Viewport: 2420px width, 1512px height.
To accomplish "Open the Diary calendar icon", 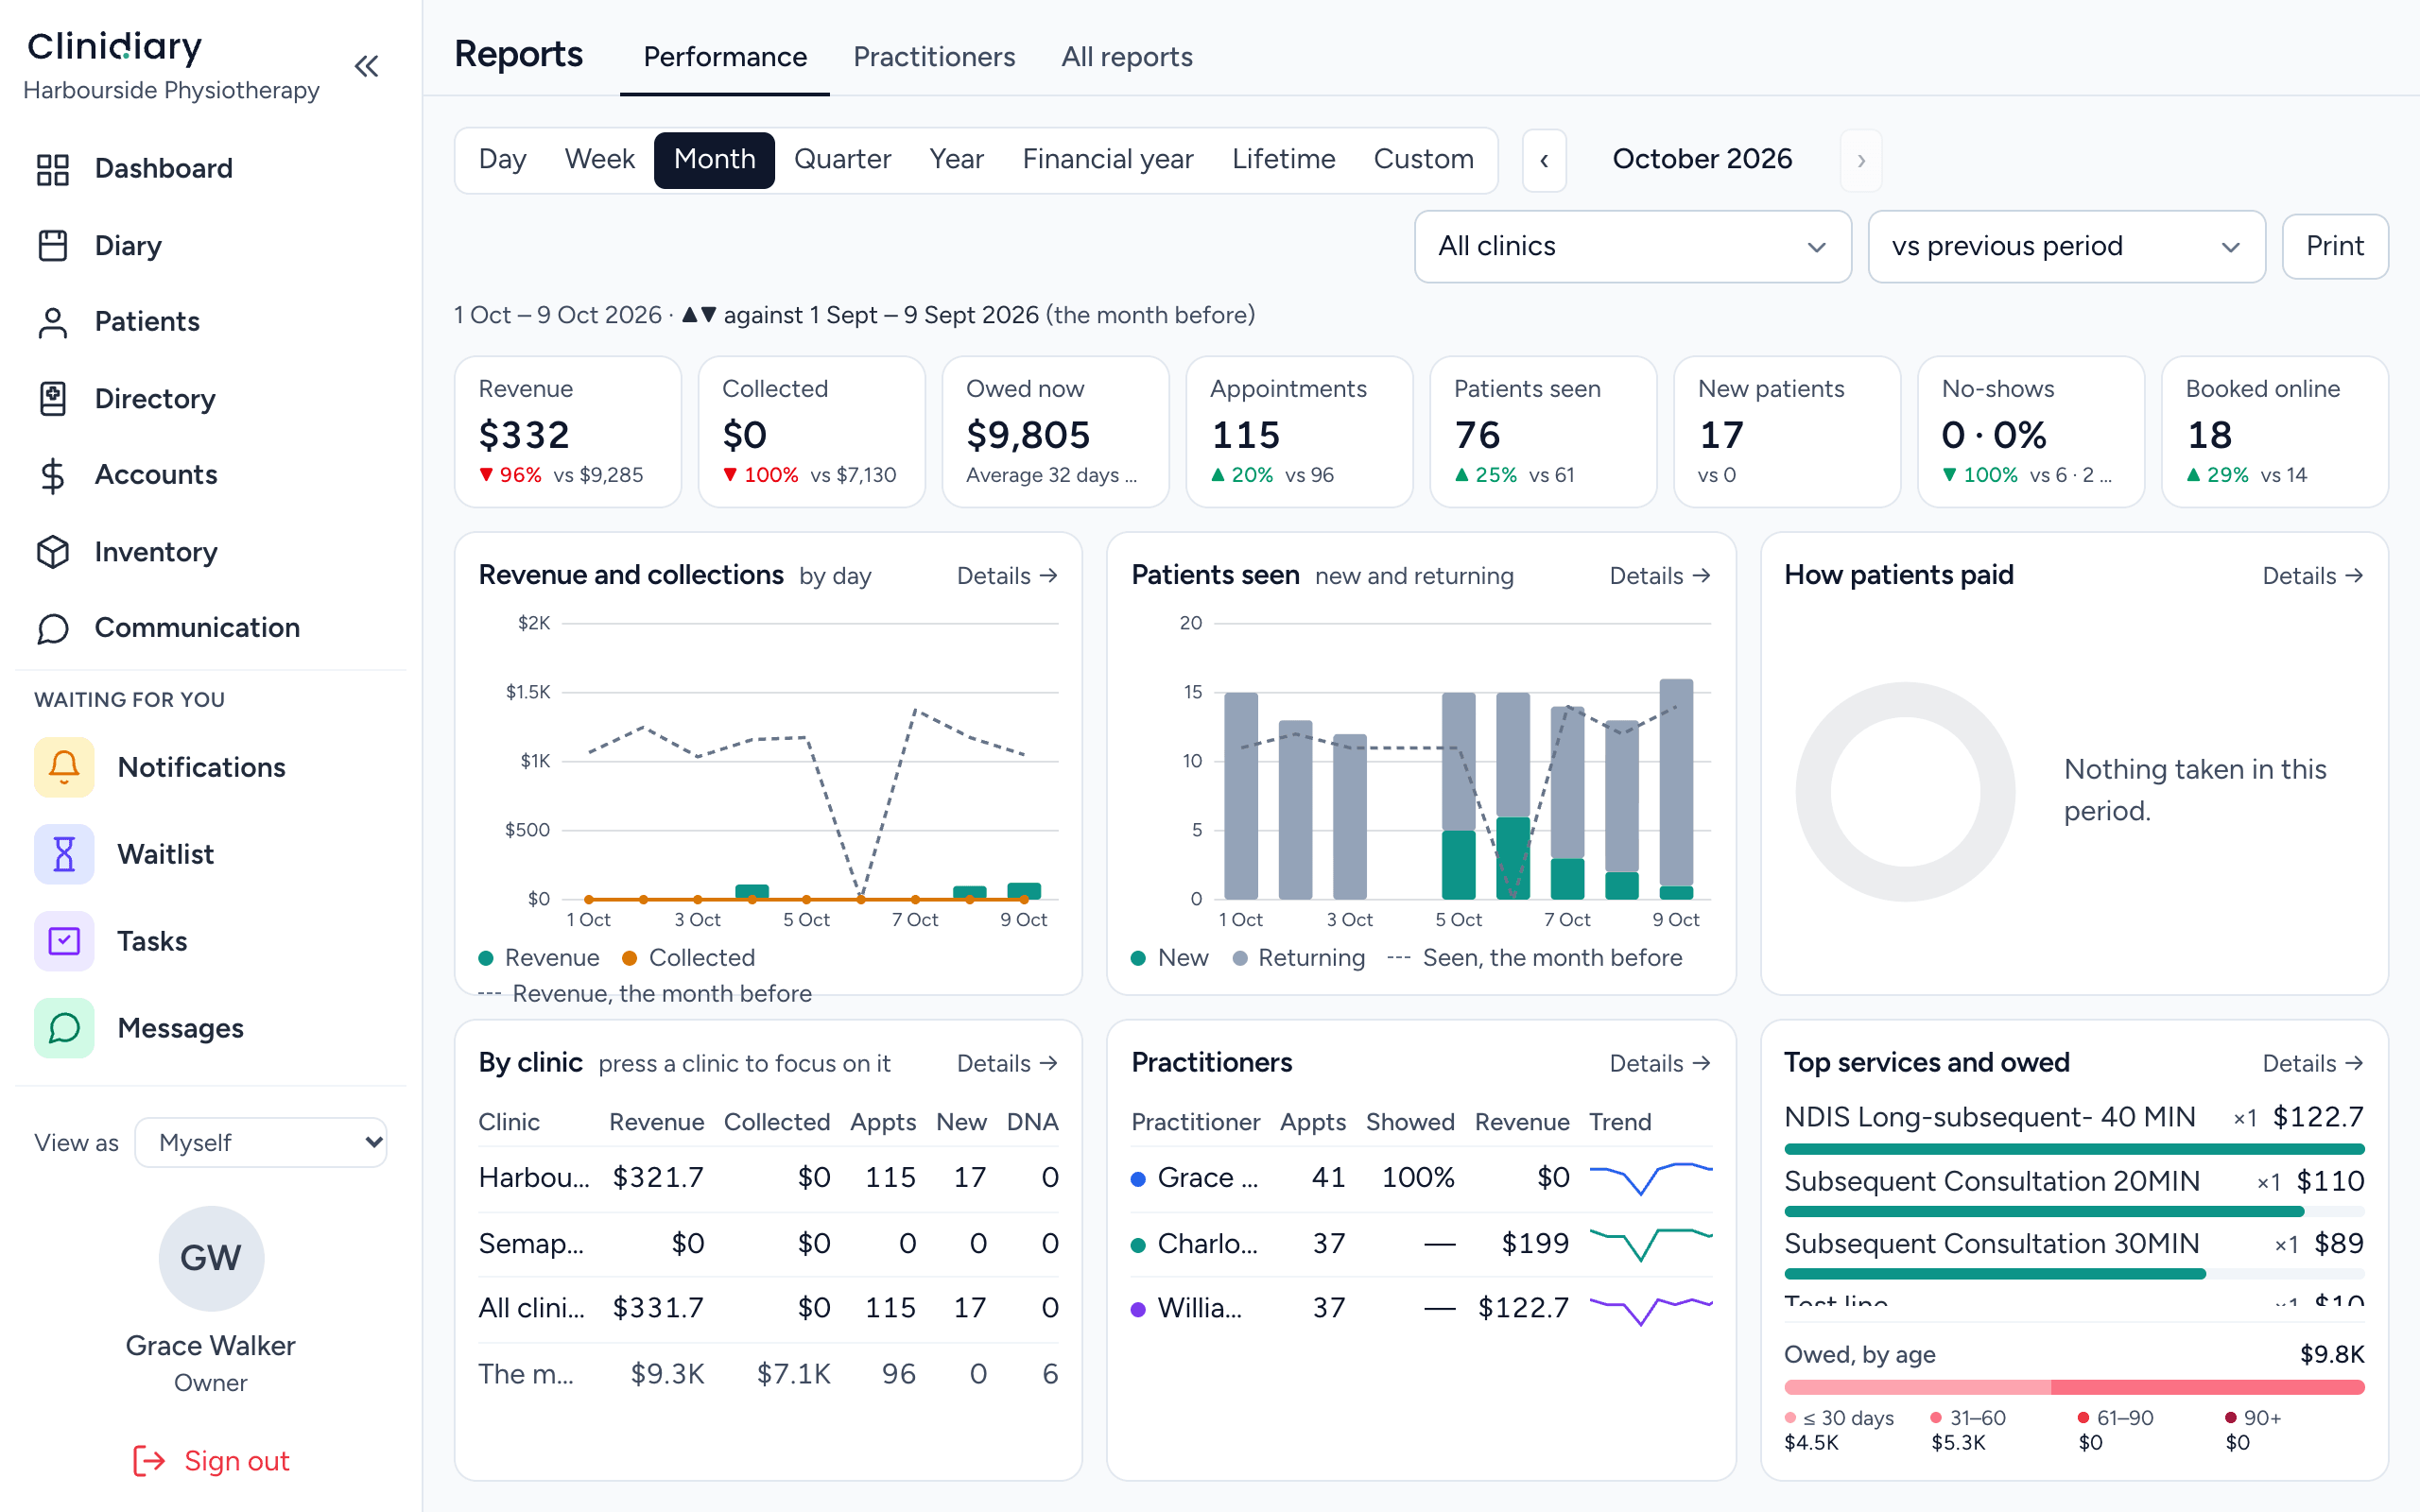I will click(x=53, y=246).
